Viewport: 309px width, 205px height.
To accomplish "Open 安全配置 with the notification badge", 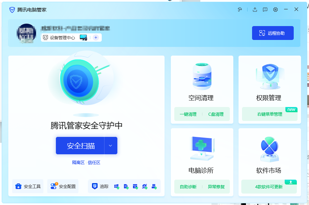I will [63, 187].
